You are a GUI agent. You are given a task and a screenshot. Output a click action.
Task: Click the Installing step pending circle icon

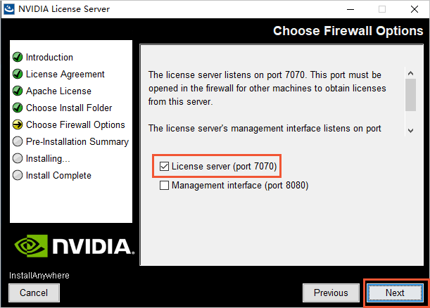pos(18,158)
